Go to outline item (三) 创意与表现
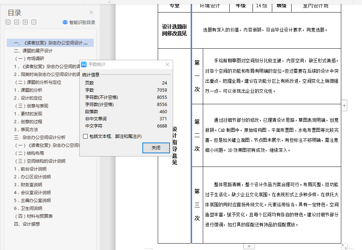Screen dimensions: 362x250 tap(31, 106)
